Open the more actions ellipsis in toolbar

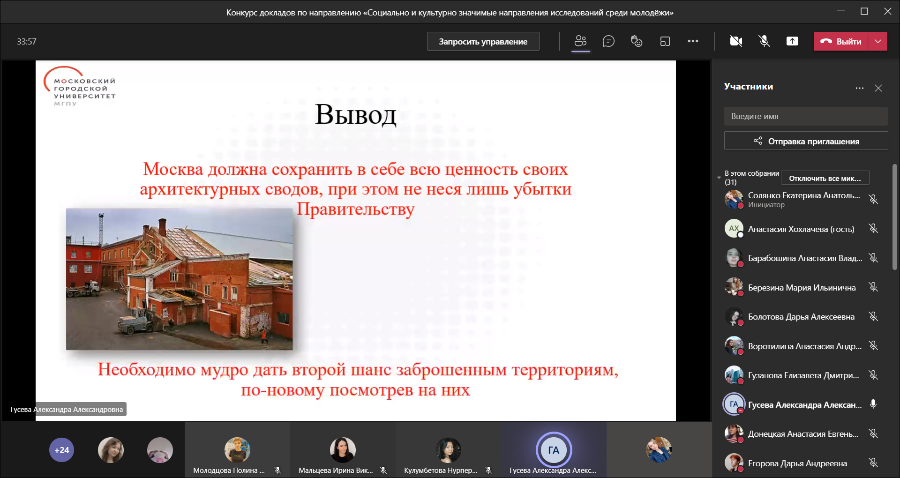[x=693, y=41]
